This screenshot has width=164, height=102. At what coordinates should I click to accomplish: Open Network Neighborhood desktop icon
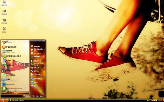[x=4, y=21]
